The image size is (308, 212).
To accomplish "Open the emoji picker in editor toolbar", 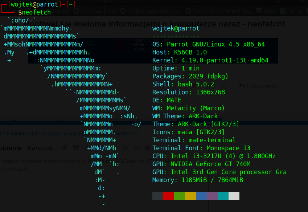I will pyautogui.click(x=136, y=148).
